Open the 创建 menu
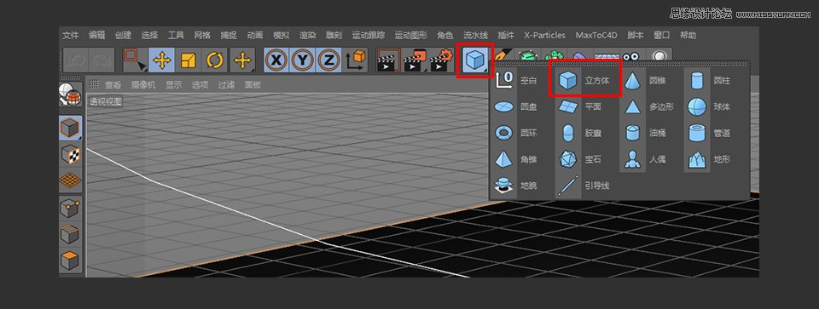Screen dimensions: 819x309 [x=123, y=36]
